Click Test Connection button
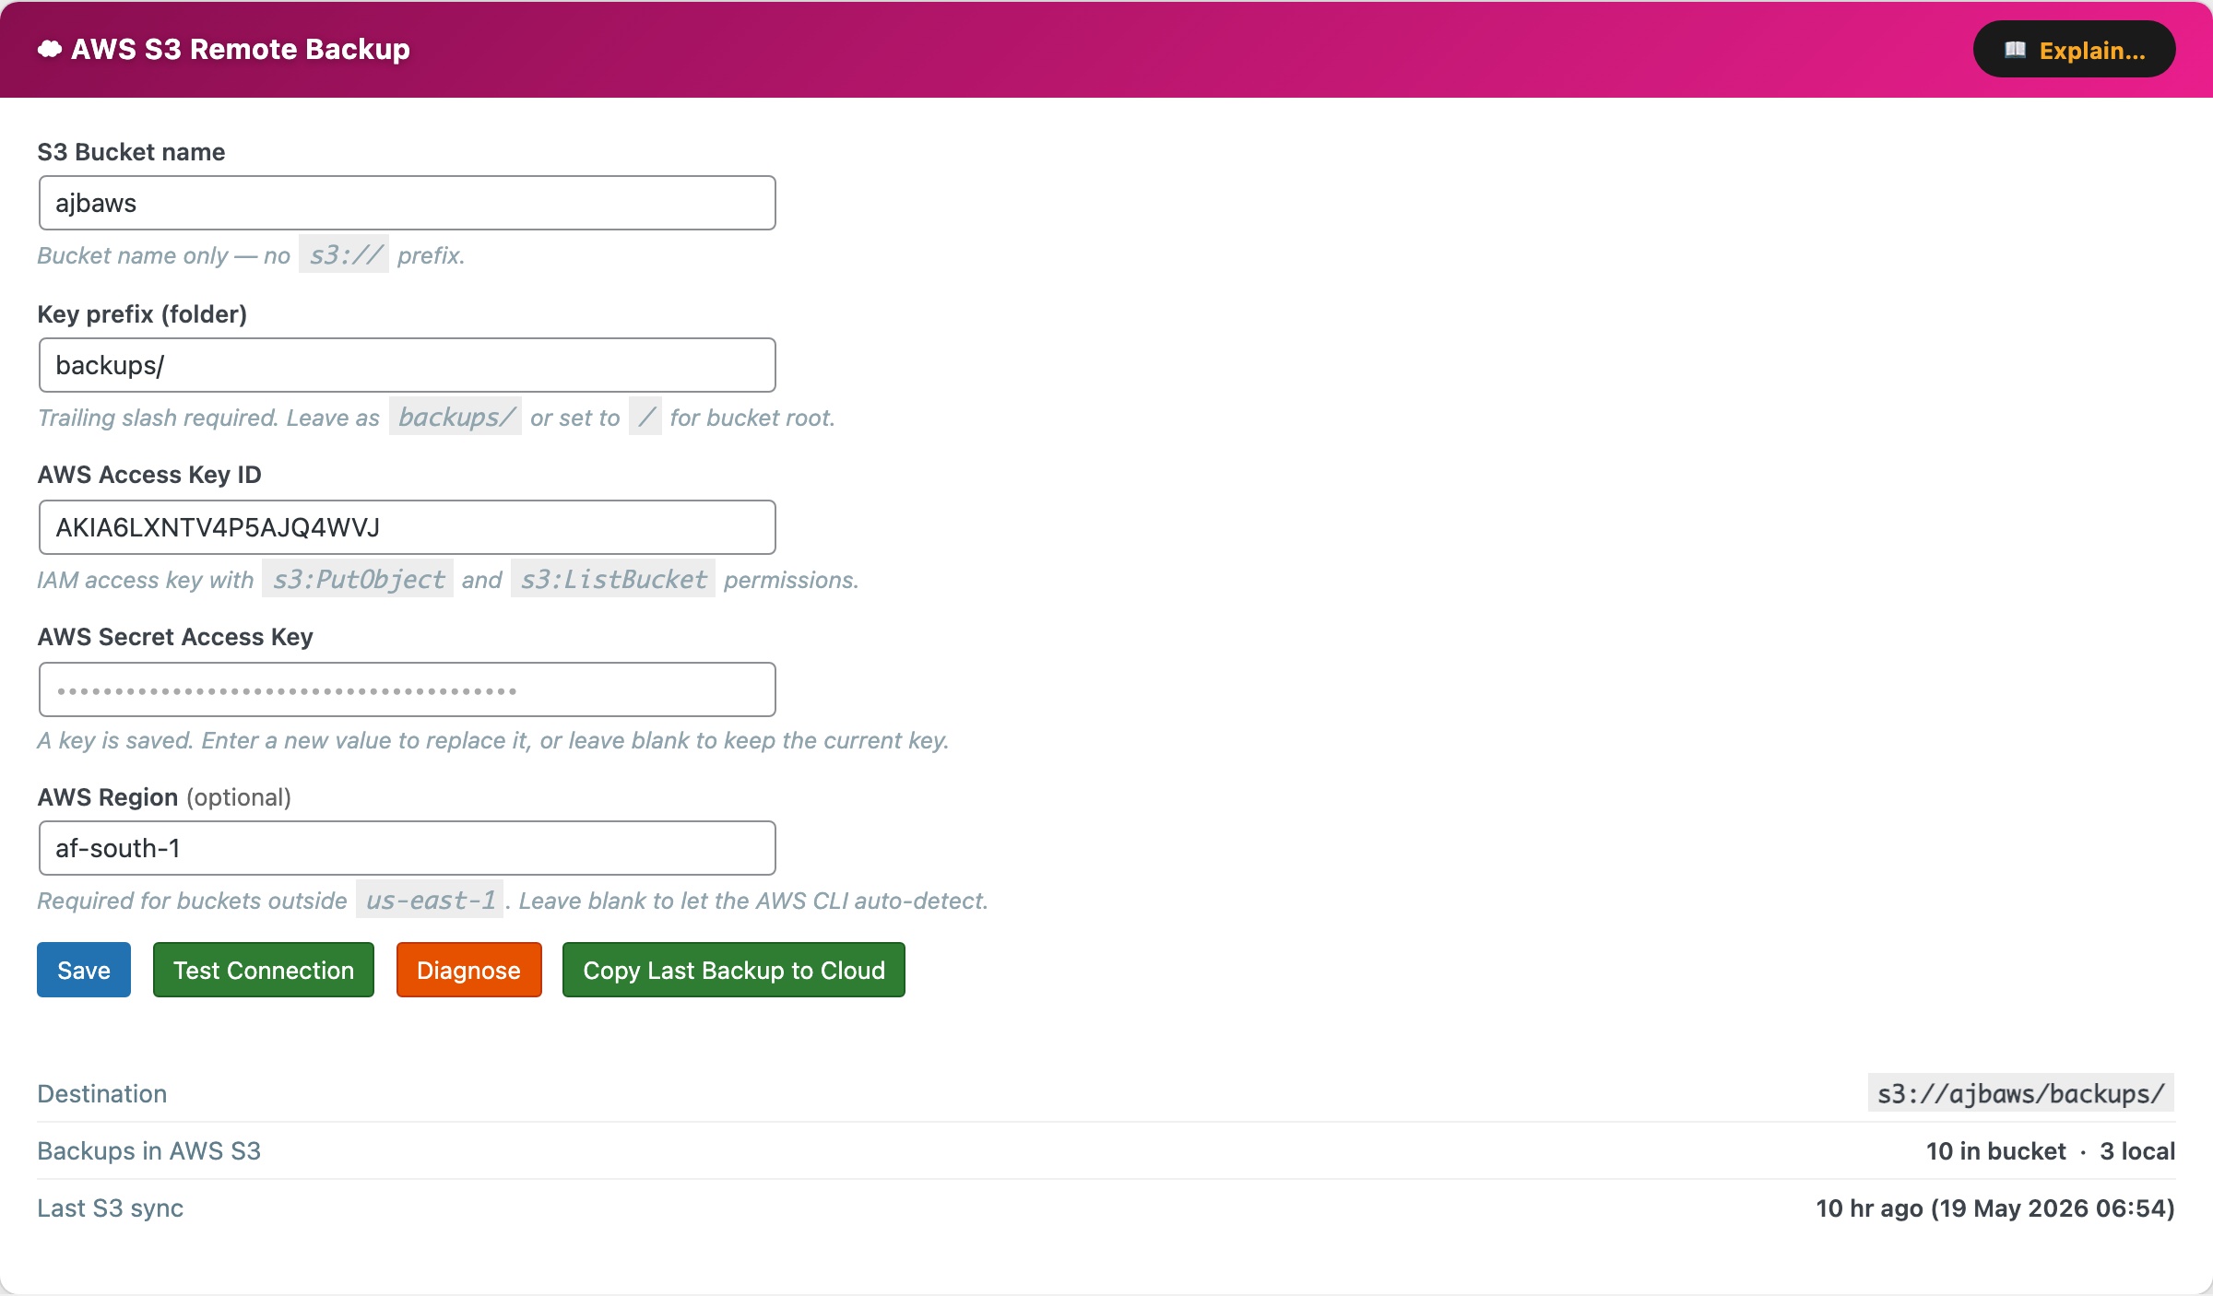The image size is (2213, 1296). pyautogui.click(x=264, y=970)
